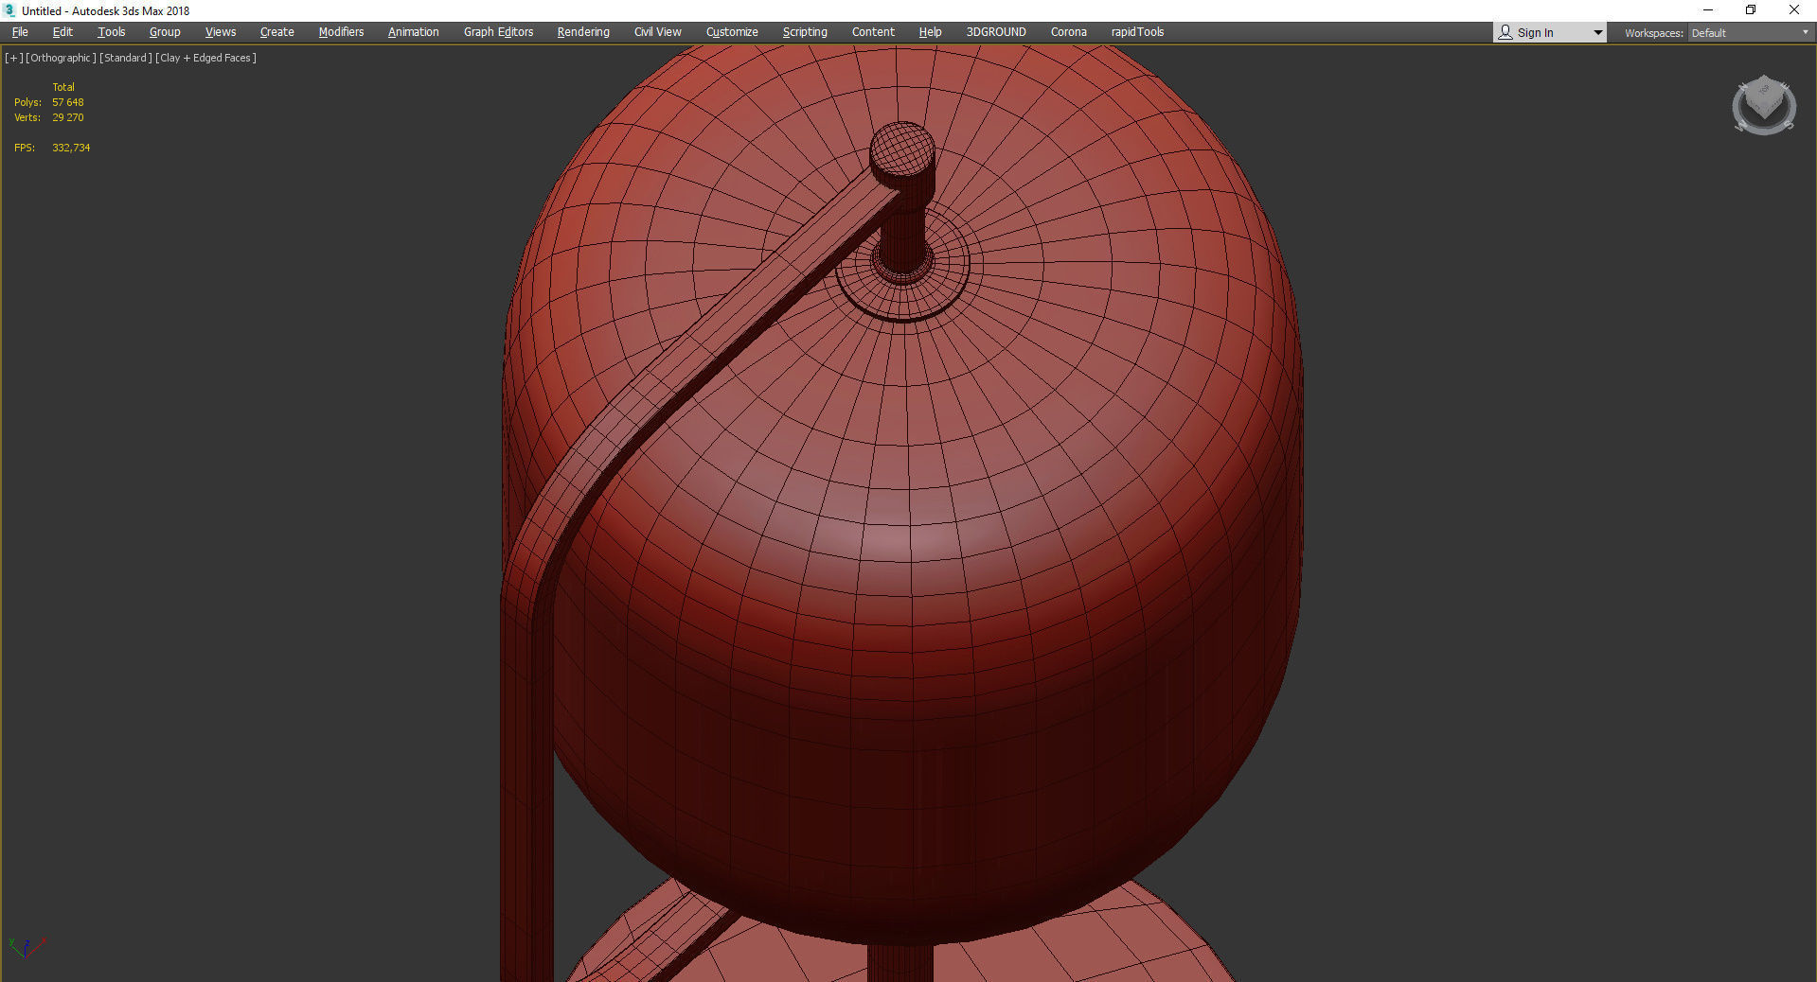1817x982 pixels.
Task: Click the XYZ axis tripod in viewport corner
Action: (x=26, y=946)
